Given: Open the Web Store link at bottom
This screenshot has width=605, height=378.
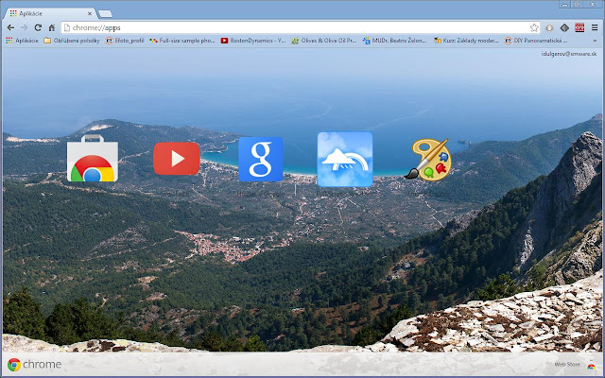Looking at the screenshot, I should (575, 365).
